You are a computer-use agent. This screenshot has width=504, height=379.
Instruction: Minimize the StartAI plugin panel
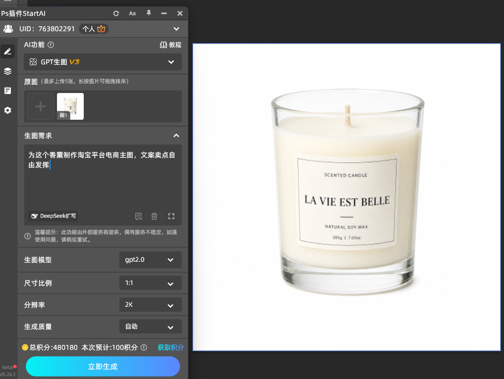(x=164, y=13)
